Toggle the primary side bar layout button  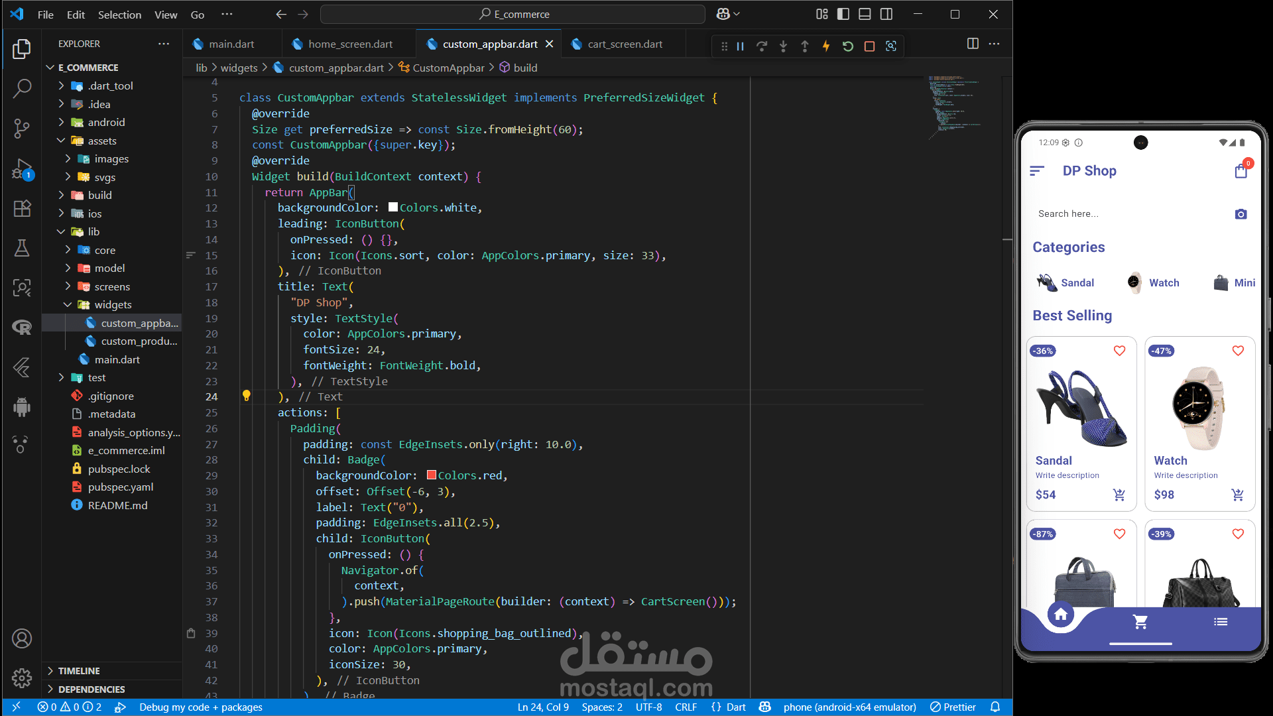843,14
